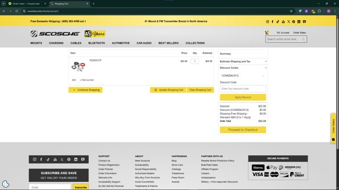Open TikTok icon in top yellow banner

278,22
